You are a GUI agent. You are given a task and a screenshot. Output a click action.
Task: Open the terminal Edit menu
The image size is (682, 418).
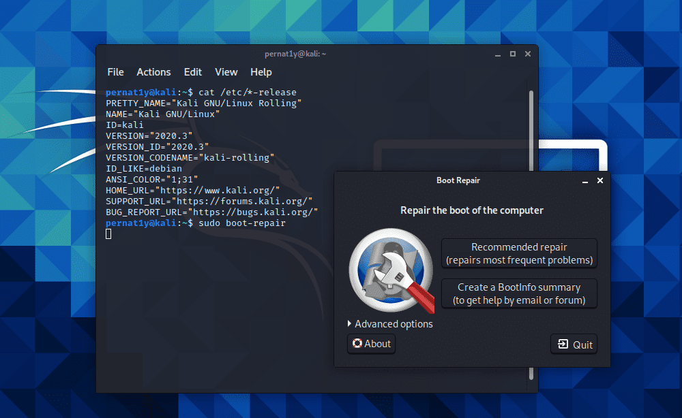(193, 72)
